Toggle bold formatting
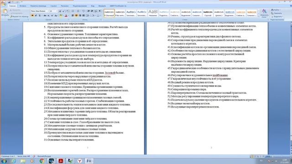This screenshot has width=292, height=164. (x=32, y=15)
